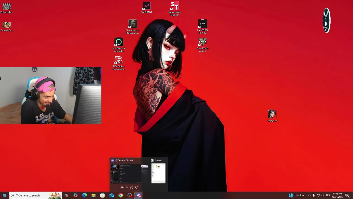This screenshot has height=199, width=353.
Task: Open Microsoft Store from the taskbar
Action: point(103,195)
